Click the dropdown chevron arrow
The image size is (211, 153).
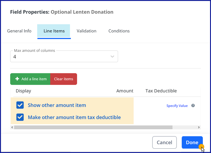click(112, 57)
